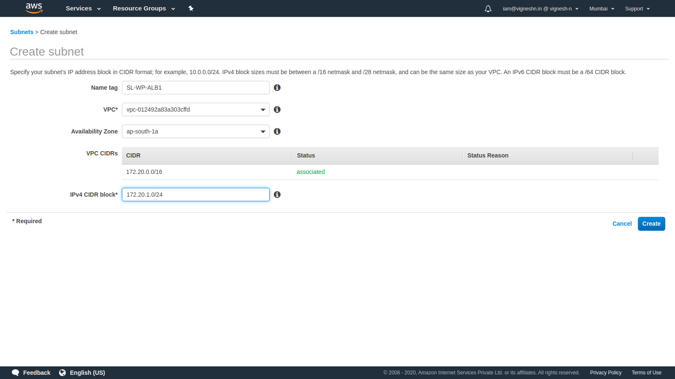This screenshot has width=675, height=379.
Task: Open the Feedback link
Action: pyautogui.click(x=37, y=373)
